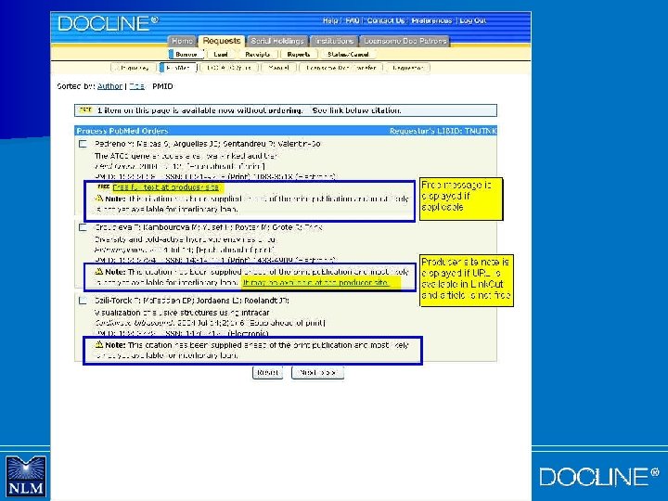Open the Home tab

tap(182, 41)
